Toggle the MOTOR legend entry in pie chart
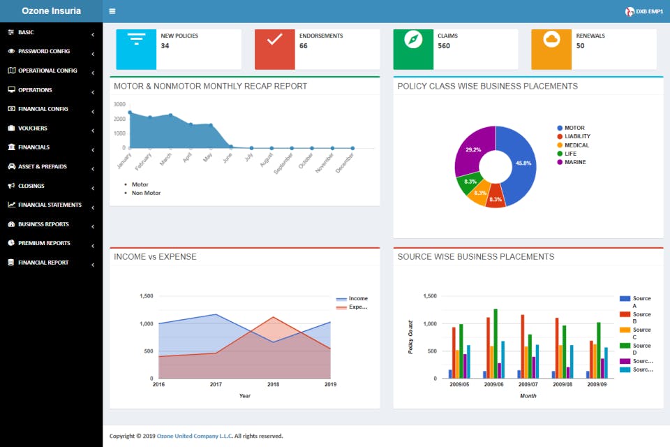670x447 pixels. point(571,128)
